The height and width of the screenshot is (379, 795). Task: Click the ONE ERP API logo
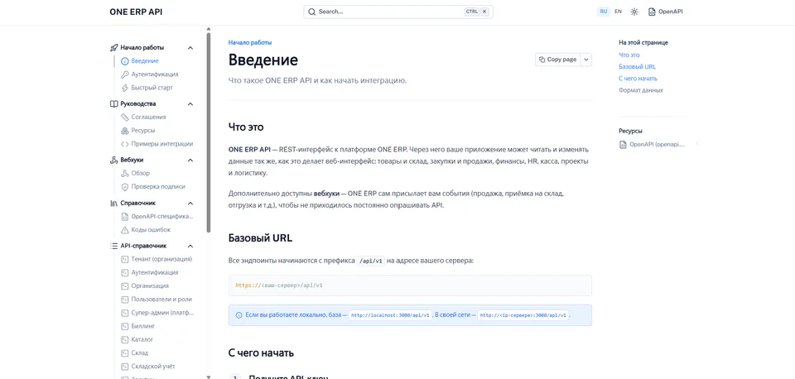click(x=137, y=12)
